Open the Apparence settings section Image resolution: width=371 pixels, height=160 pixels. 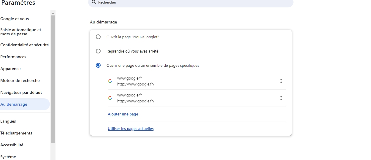tap(11, 69)
